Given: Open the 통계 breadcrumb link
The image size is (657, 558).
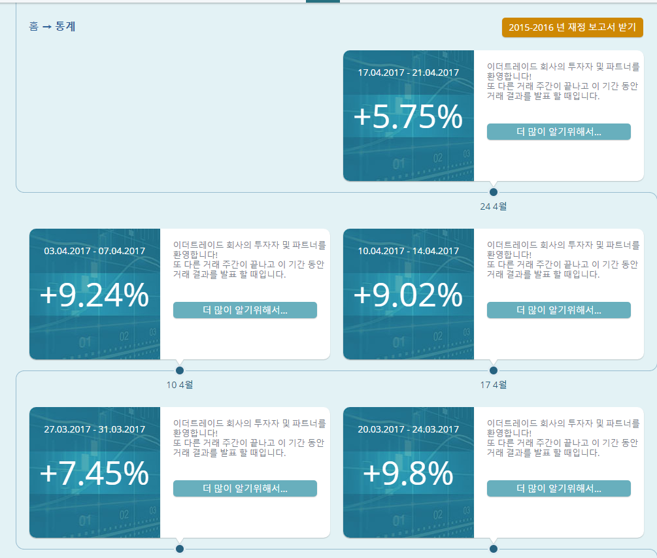Looking at the screenshot, I should click(x=67, y=27).
